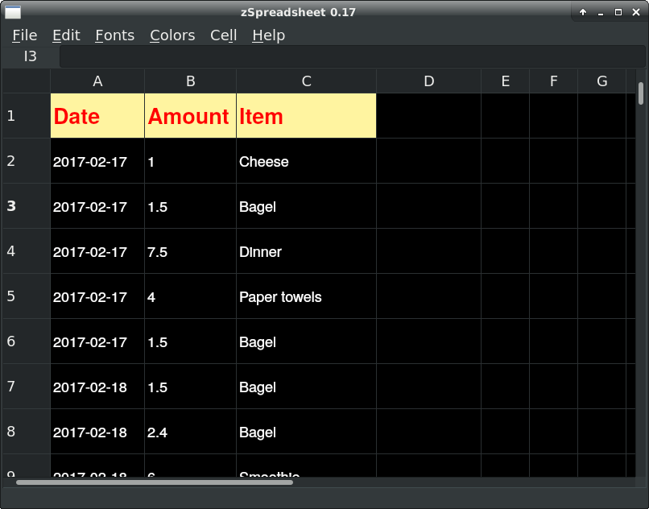
Task: Open the File menu
Action: tap(24, 35)
